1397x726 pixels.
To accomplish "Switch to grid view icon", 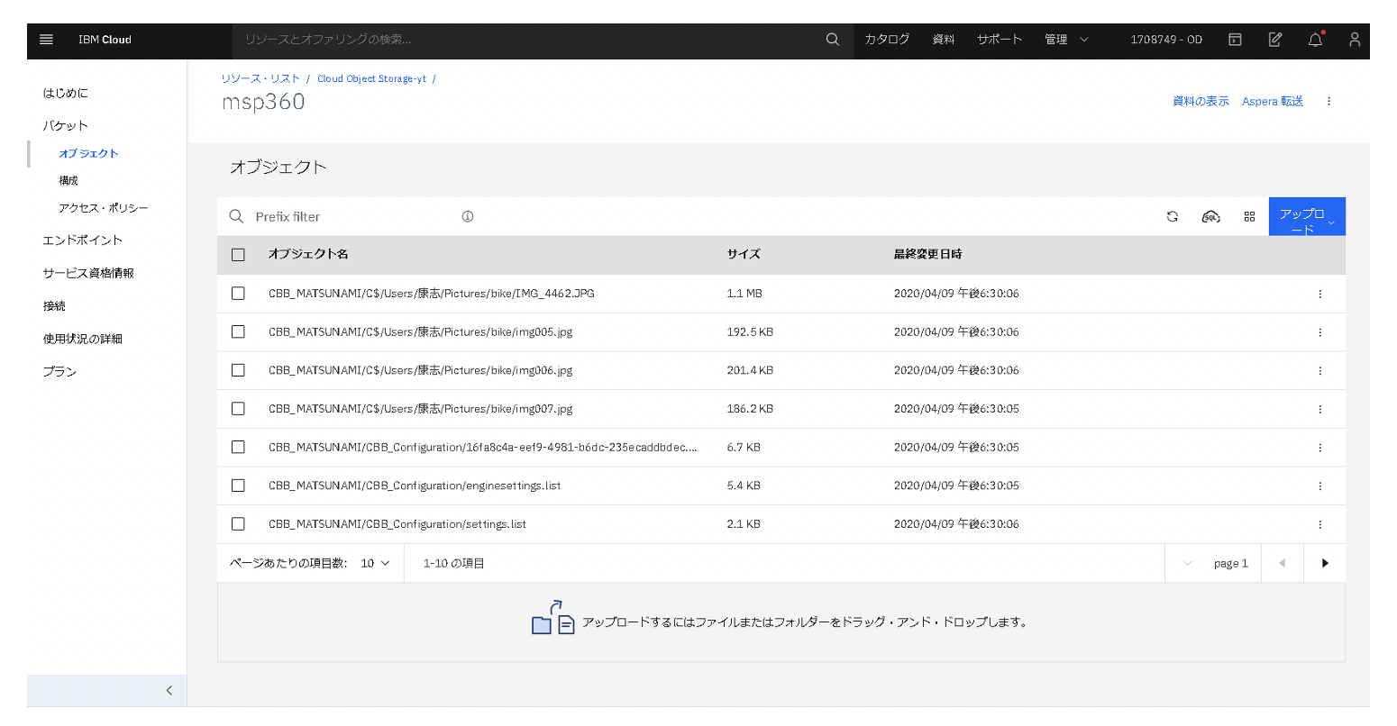I will 1249,216.
